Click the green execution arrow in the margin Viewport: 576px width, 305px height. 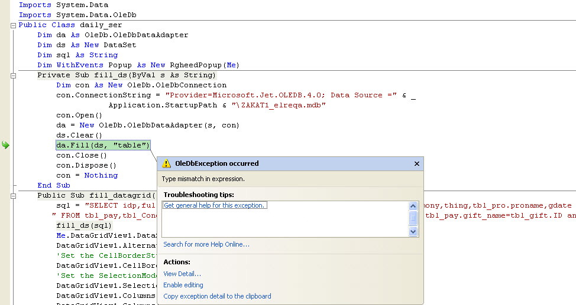5,145
